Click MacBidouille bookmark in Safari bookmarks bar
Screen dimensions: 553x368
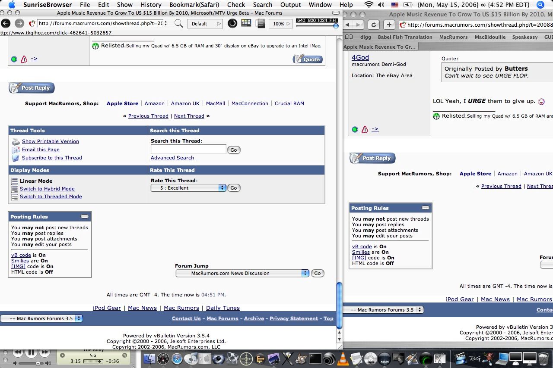tap(490, 37)
